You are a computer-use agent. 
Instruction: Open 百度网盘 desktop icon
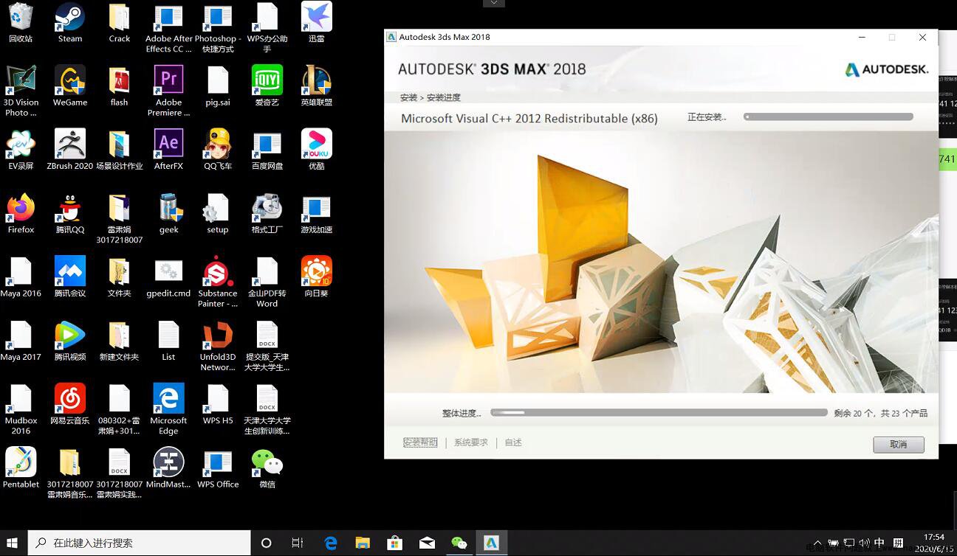267,150
